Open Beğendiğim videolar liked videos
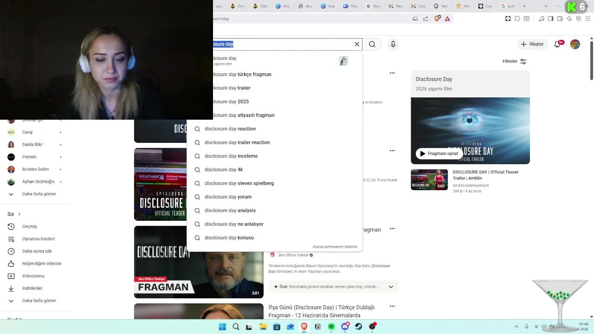The width and height of the screenshot is (594, 334). tap(35, 263)
